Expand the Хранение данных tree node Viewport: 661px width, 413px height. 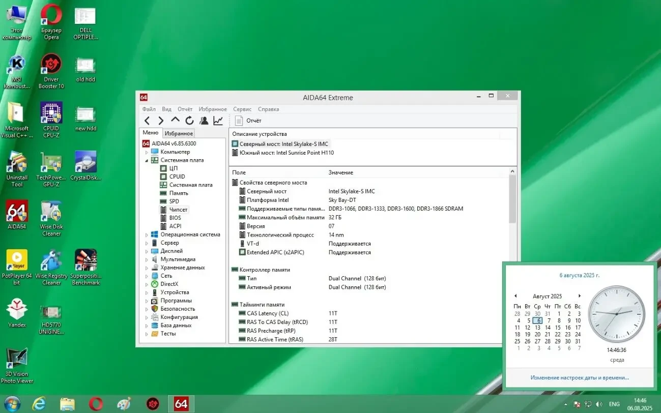coord(147,268)
